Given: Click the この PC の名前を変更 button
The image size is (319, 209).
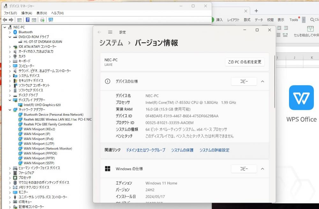Looking at the screenshot, I should click(x=245, y=62).
